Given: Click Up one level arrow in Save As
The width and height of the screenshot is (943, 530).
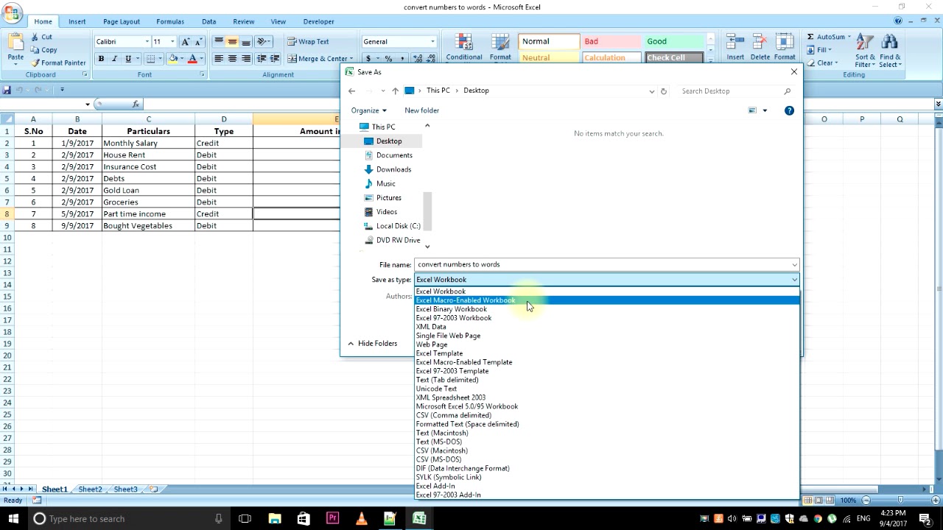Looking at the screenshot, I should (396, 91).
